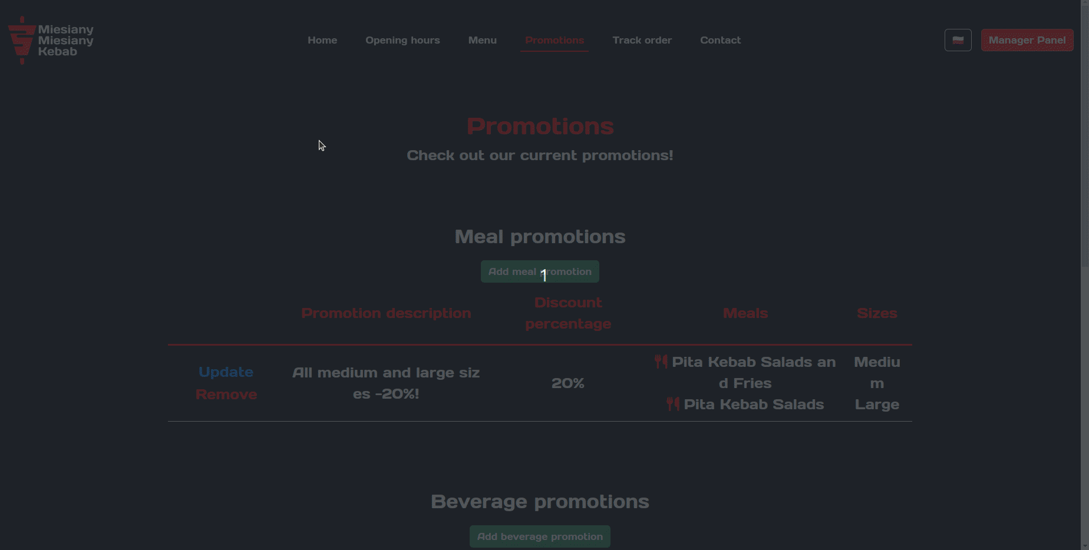Visit the Contact page
The image size is (1089, 550).
pos(720,40)
